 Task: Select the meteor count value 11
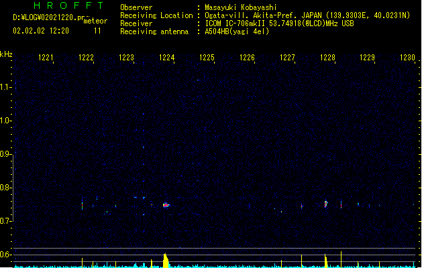click(x=97, y=31)
